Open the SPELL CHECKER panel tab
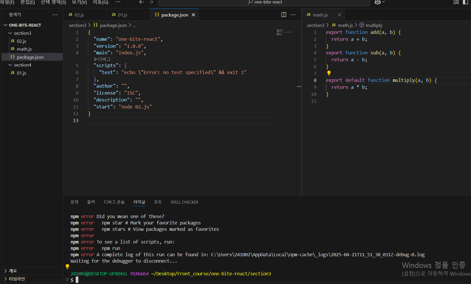The width and height of the screenshot is (471, 284). click(x=184, y=202)
